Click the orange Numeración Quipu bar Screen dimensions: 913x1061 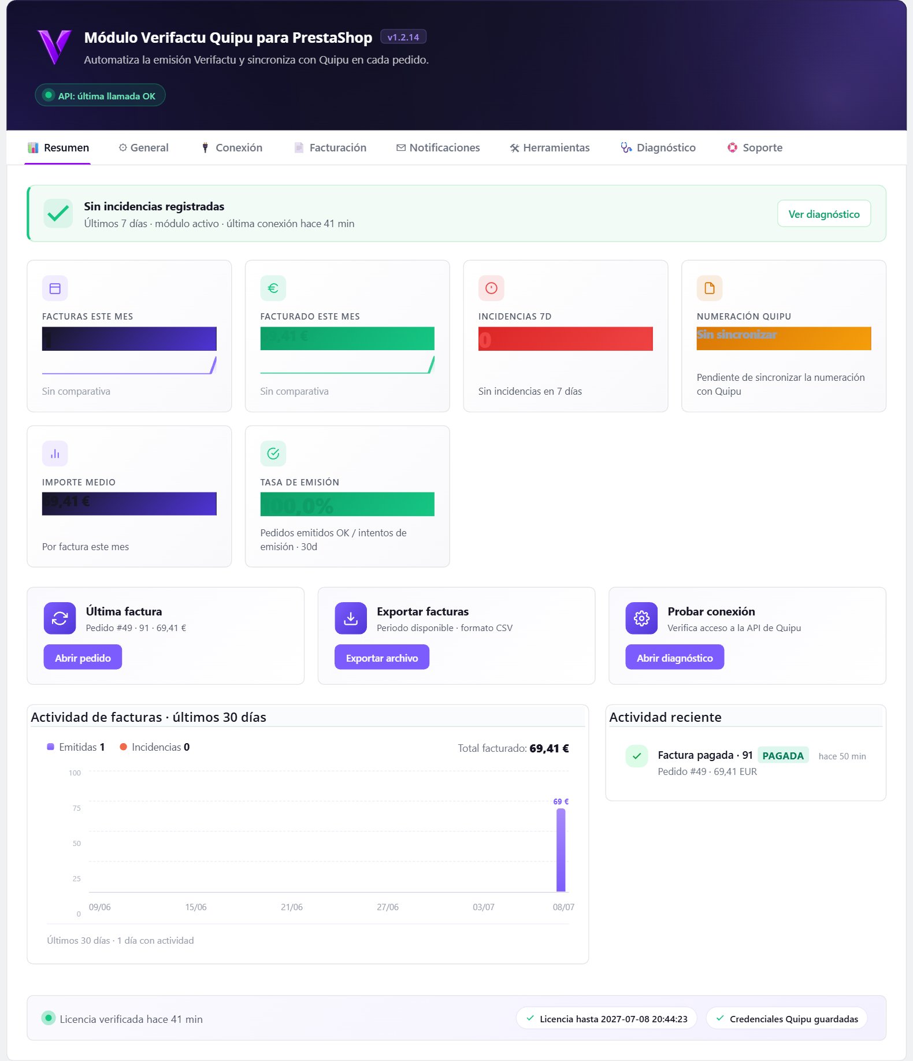(x=784, y=339)
